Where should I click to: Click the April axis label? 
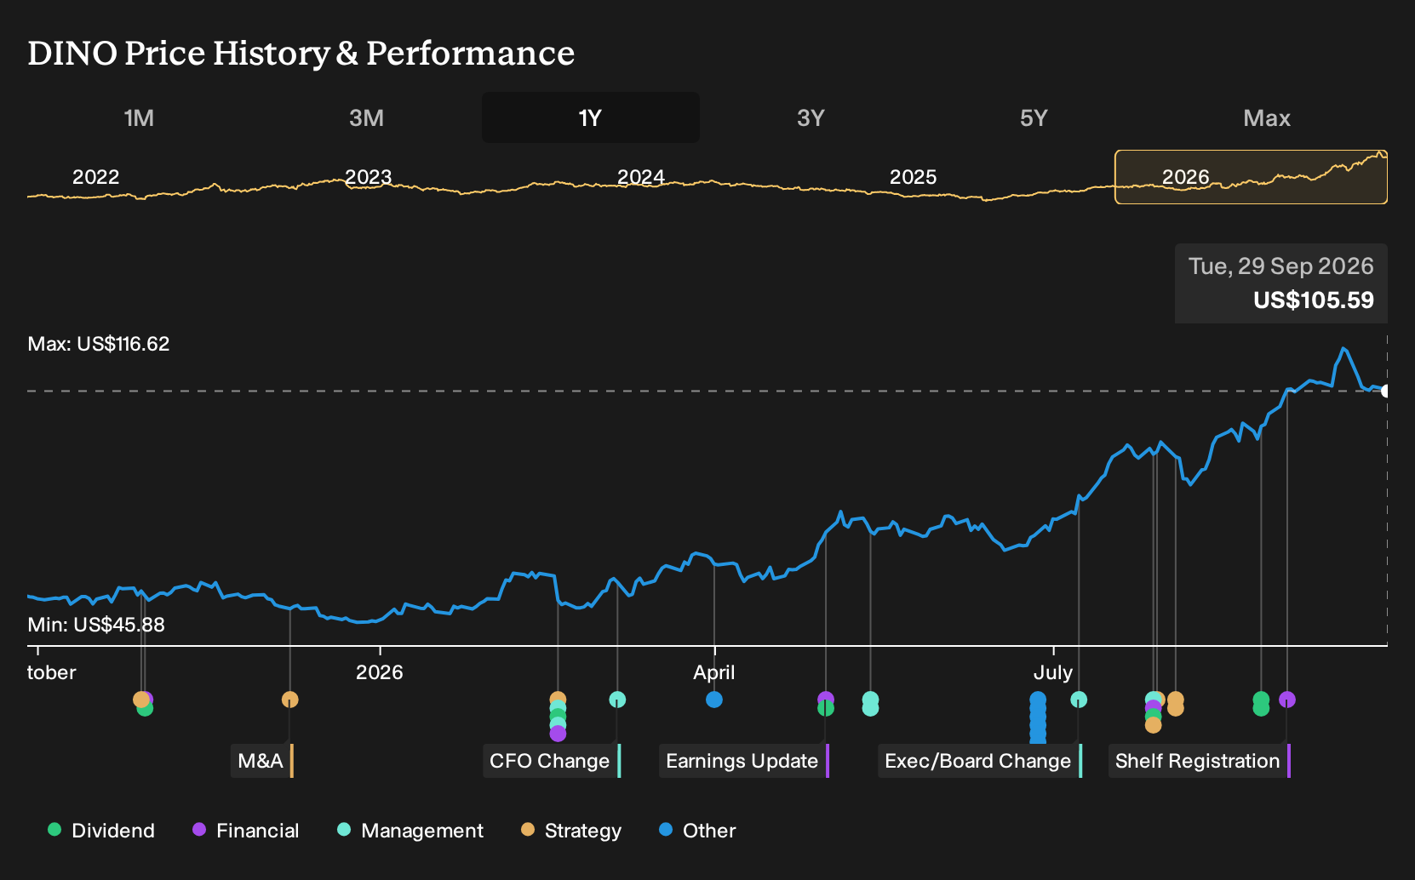(x=714, y=672)
